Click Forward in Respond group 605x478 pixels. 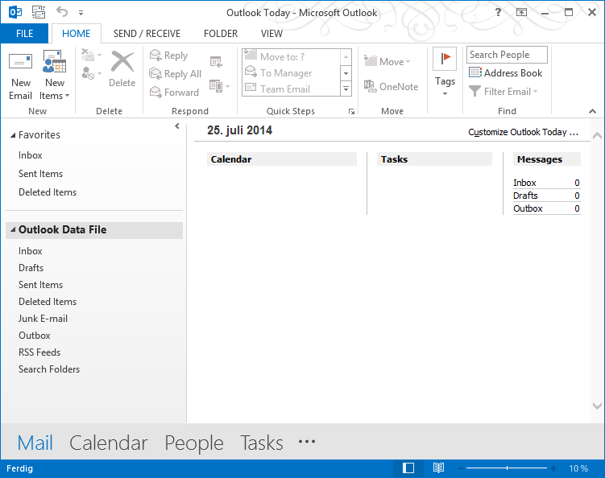(x=174, y=92)
